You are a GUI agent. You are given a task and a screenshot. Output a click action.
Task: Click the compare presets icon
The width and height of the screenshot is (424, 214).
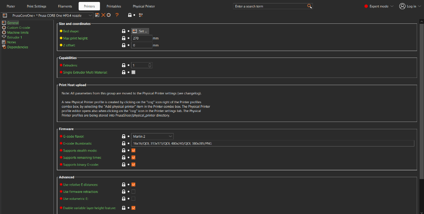[141, 15]
